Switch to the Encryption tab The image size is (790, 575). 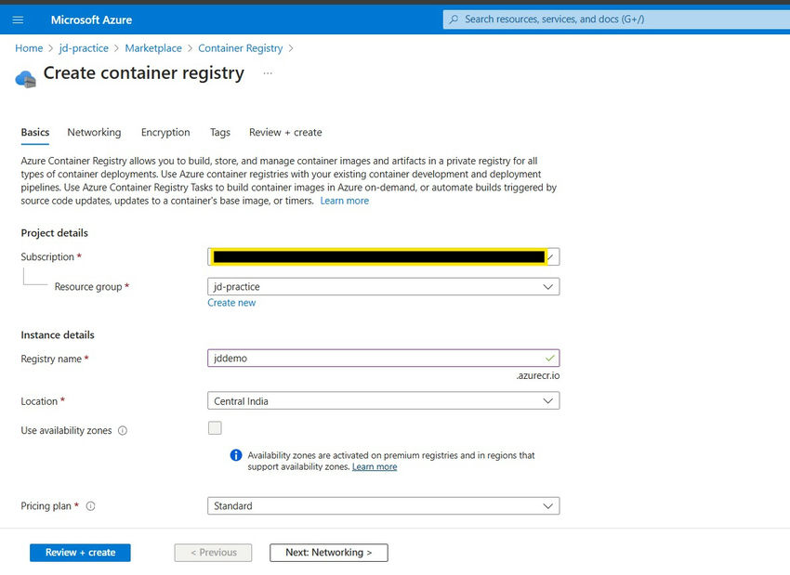(x=165, y=133)
